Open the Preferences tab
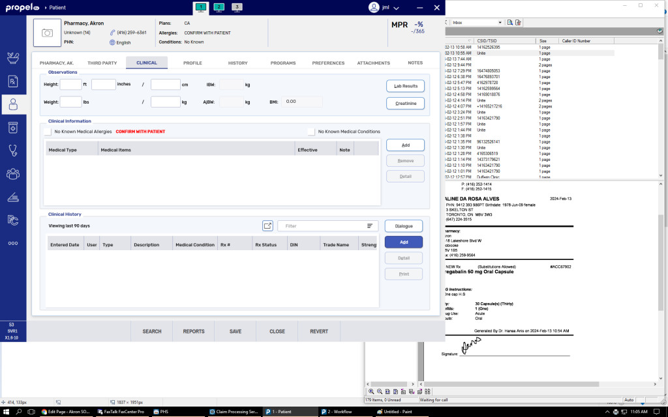The image size is (668, 417). [x=328, y=63]
